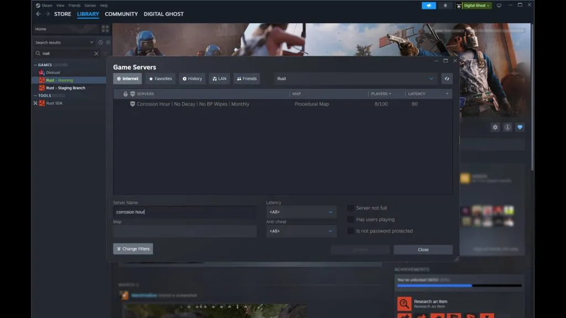Image resolution: width=566 pixels, height=318 pixels.
Task: Click the Server Name input field
Action: click(185, 212)
